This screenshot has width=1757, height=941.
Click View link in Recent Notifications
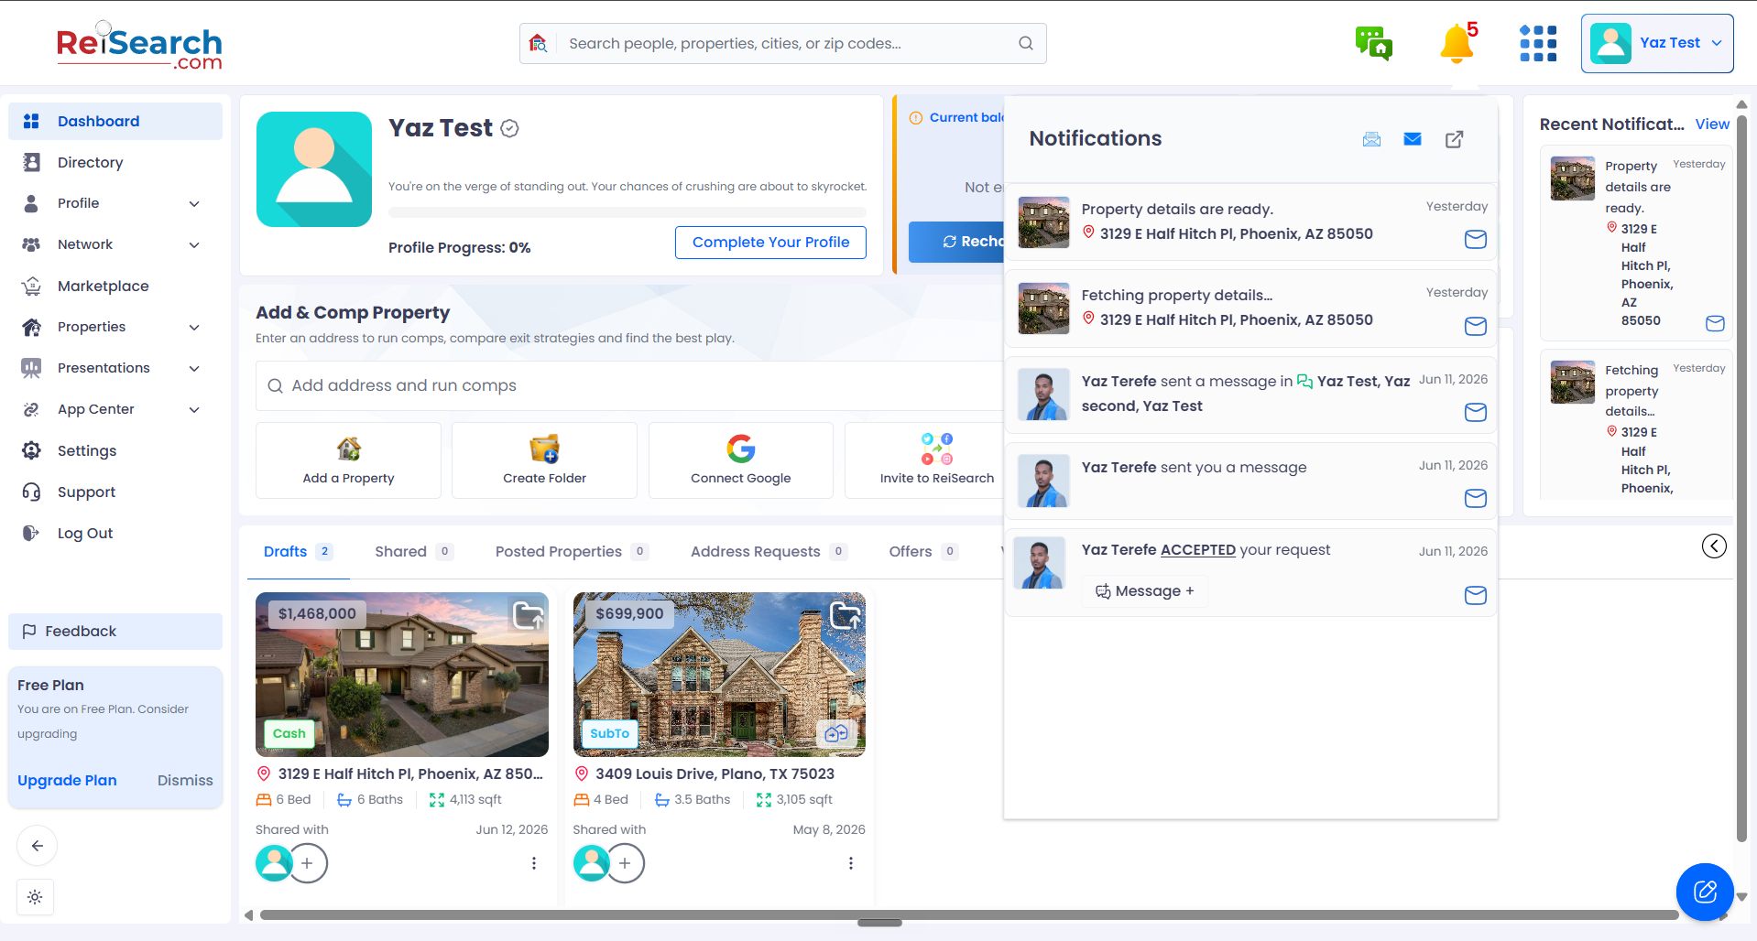click(1712, 124)
